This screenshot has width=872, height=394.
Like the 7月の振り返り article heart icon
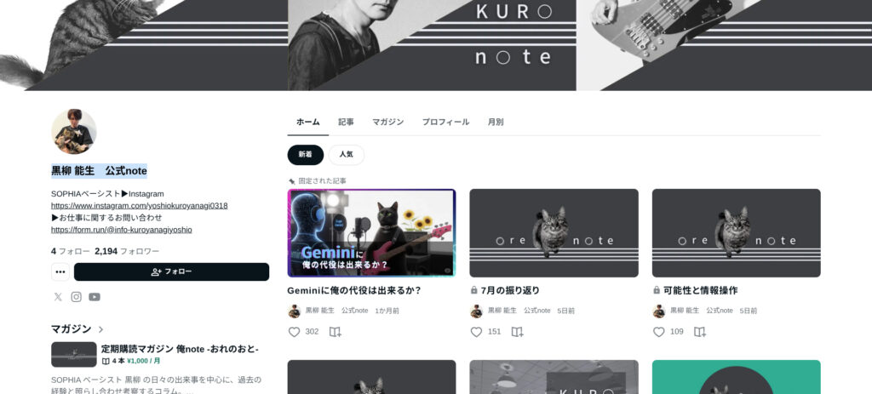point(477,332)
